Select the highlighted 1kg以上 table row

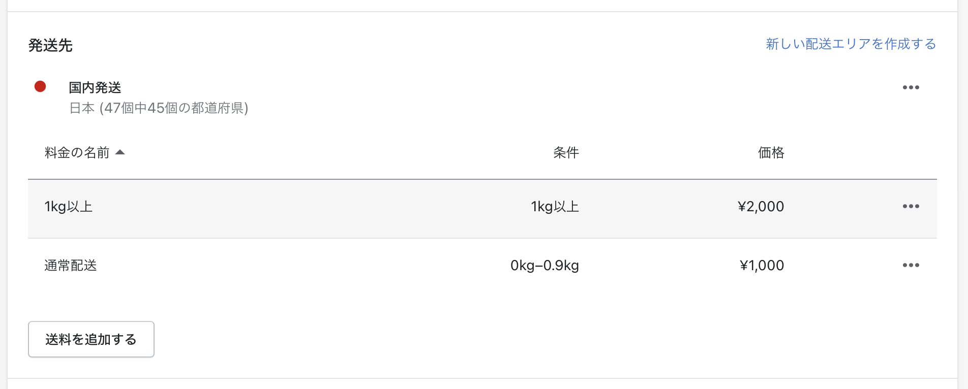click(x=482, y=209)
